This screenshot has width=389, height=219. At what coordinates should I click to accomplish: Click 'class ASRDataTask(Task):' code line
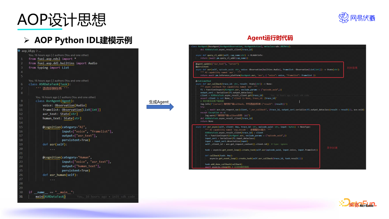point(50,84)
